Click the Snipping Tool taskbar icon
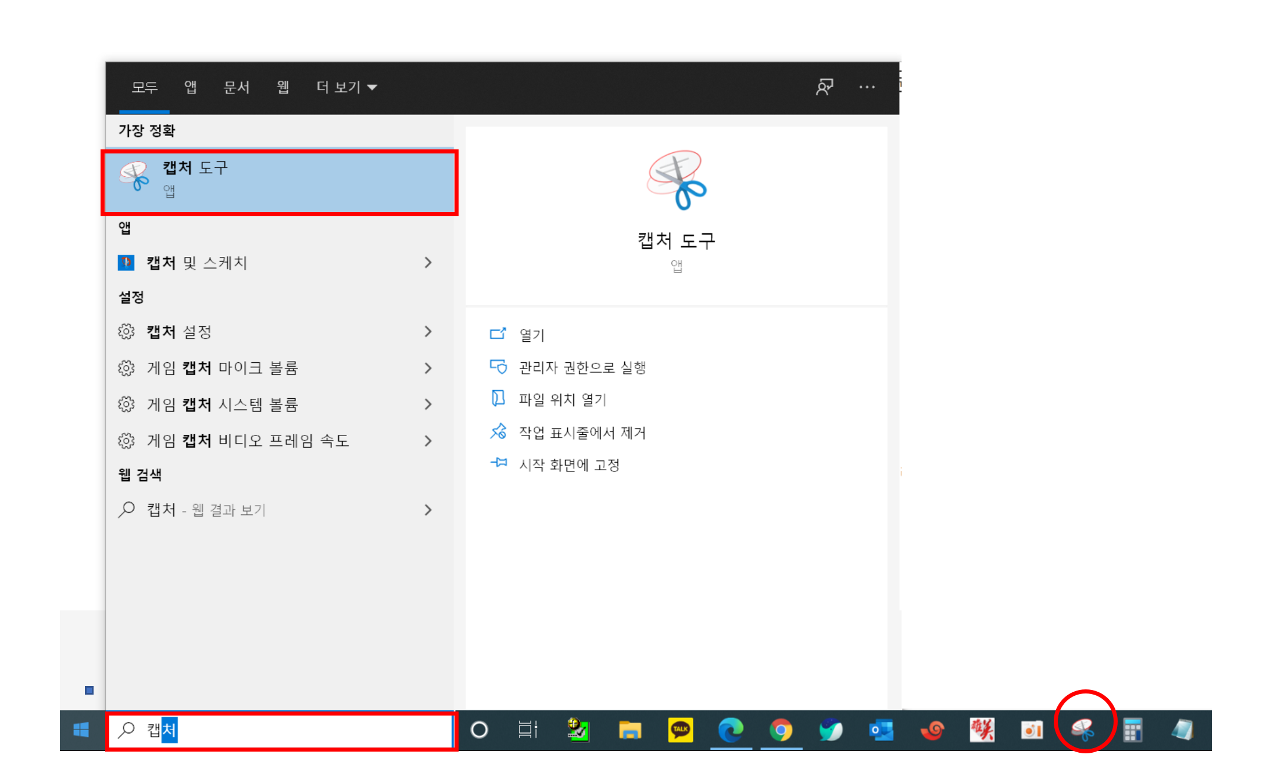 click(1083, 729)
